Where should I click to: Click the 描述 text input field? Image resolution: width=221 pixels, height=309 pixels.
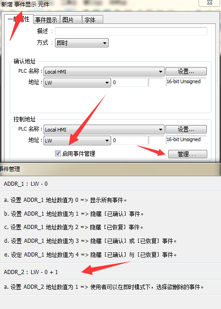(131, 31)
